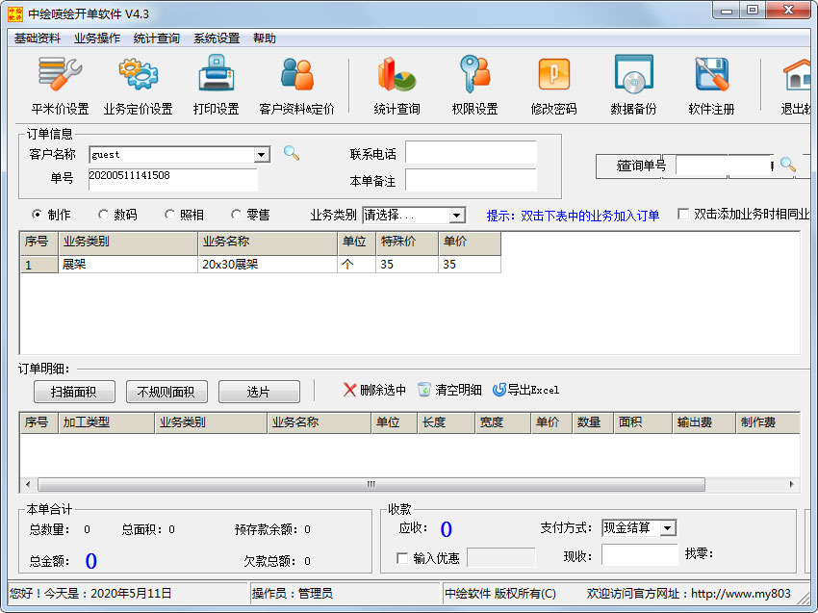Click 删除选中 red X
The image size is (818, 613).
[x=349, y=390]
